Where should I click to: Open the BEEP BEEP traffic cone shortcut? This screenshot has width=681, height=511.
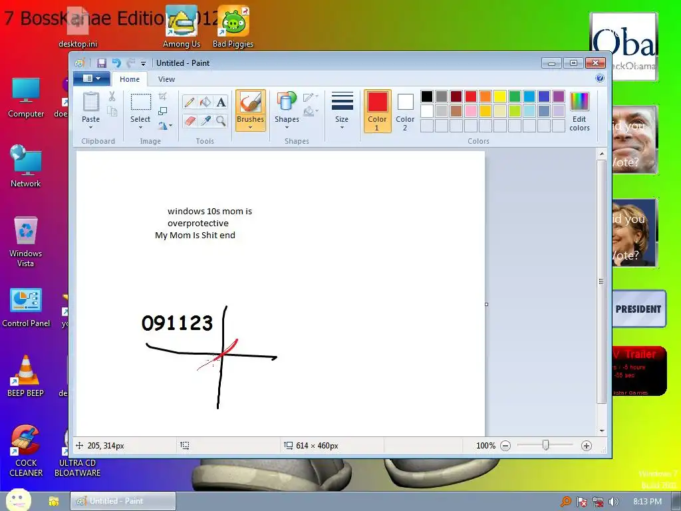click(26, 376)
